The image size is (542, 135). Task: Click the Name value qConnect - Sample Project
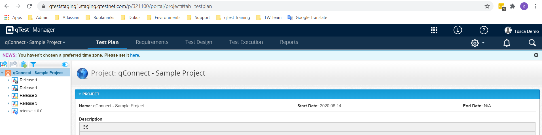(118, 106)
